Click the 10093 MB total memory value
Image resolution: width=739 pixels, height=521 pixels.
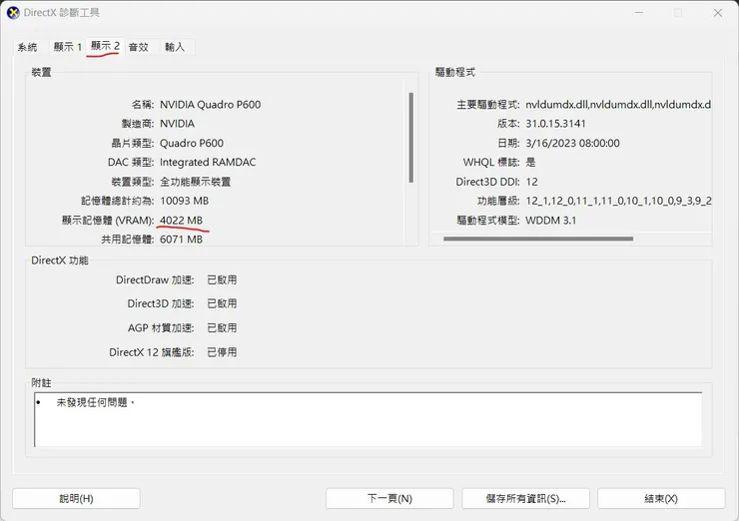coord(185,202)
